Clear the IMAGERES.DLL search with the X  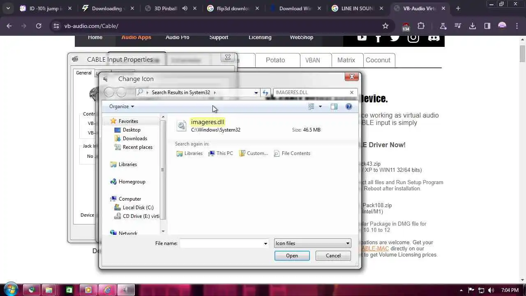[352, 92]
